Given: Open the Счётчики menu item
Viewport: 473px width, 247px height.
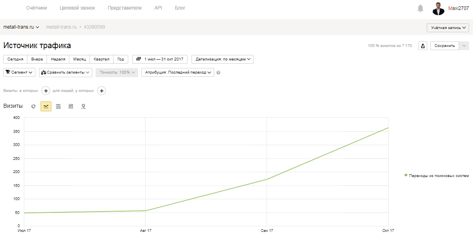Looking at the screenshot, I should tap(37, 8).
